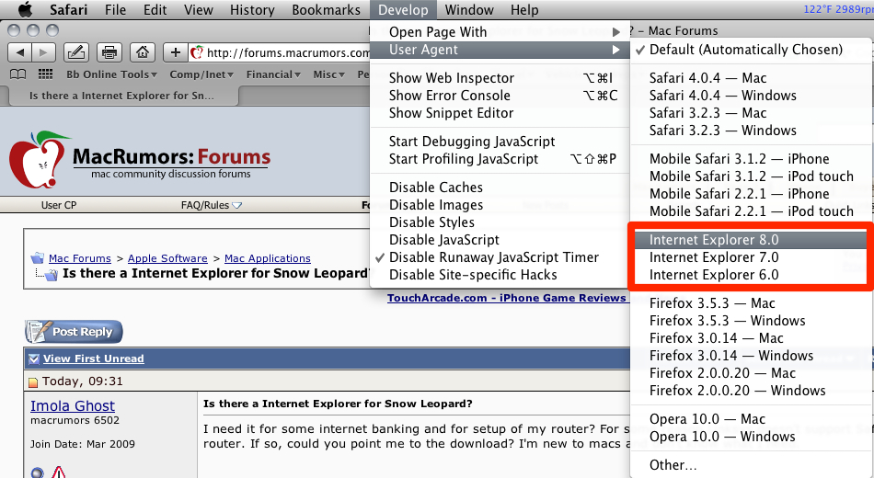Open the Comp/Inet bookmark folder
Viewport: 874px width, 478px height.
201,74
